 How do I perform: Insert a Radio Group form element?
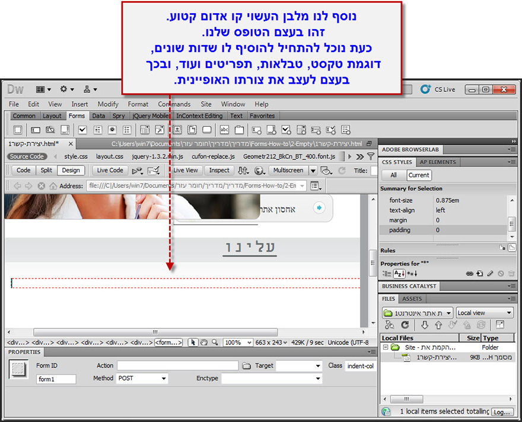(x=127, y=130)
